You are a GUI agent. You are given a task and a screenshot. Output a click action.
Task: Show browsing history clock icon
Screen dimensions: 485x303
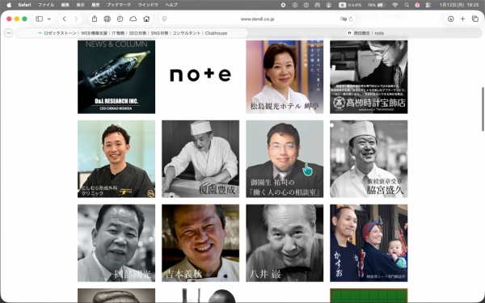tap(120, 19)
